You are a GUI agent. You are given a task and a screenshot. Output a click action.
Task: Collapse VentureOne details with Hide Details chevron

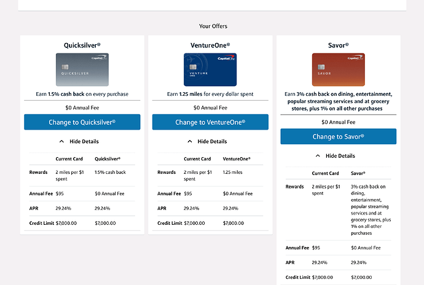(190, 141)
